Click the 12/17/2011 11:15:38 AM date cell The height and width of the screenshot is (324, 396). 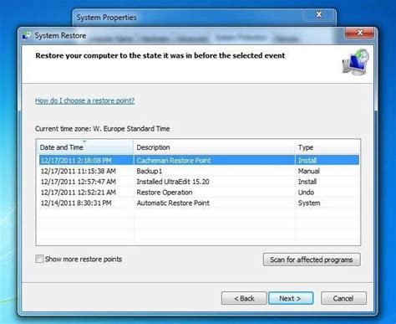[79, 171]
